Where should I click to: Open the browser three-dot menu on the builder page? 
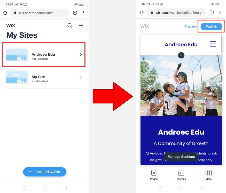[x=220, y=13]
